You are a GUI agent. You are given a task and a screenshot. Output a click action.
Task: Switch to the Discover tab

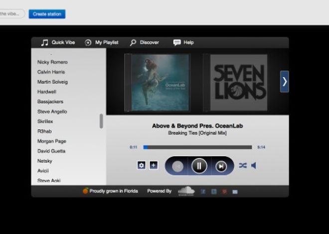click(x=145, y=42)
